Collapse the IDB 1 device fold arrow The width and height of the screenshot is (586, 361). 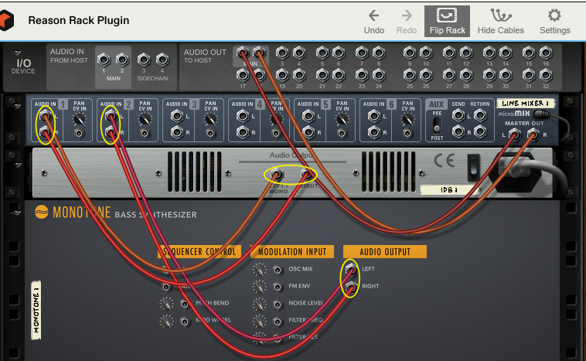pyautogui.click(x=18, y=165)
